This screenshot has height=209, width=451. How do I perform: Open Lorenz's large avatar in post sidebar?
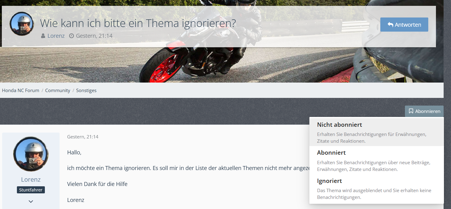(x=31, y=154)
